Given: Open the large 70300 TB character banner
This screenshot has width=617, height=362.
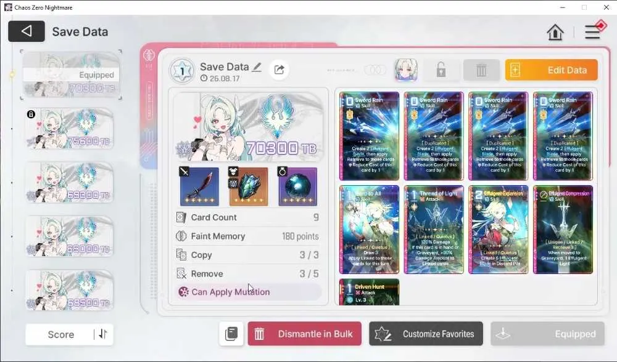Looking at the screenshot, I should click(x=248, y=127).
